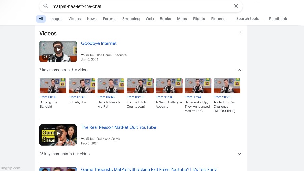Jump to From 11:04 timestamp
The width and height of the screenshot is (304, 171).
(164, 97)
